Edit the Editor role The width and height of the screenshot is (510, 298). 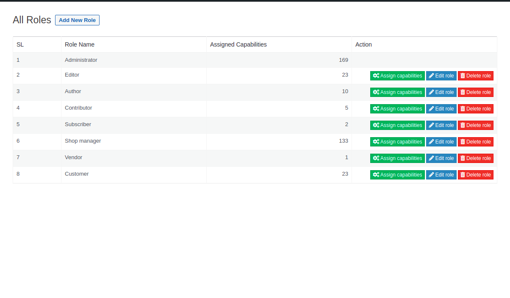441,76
